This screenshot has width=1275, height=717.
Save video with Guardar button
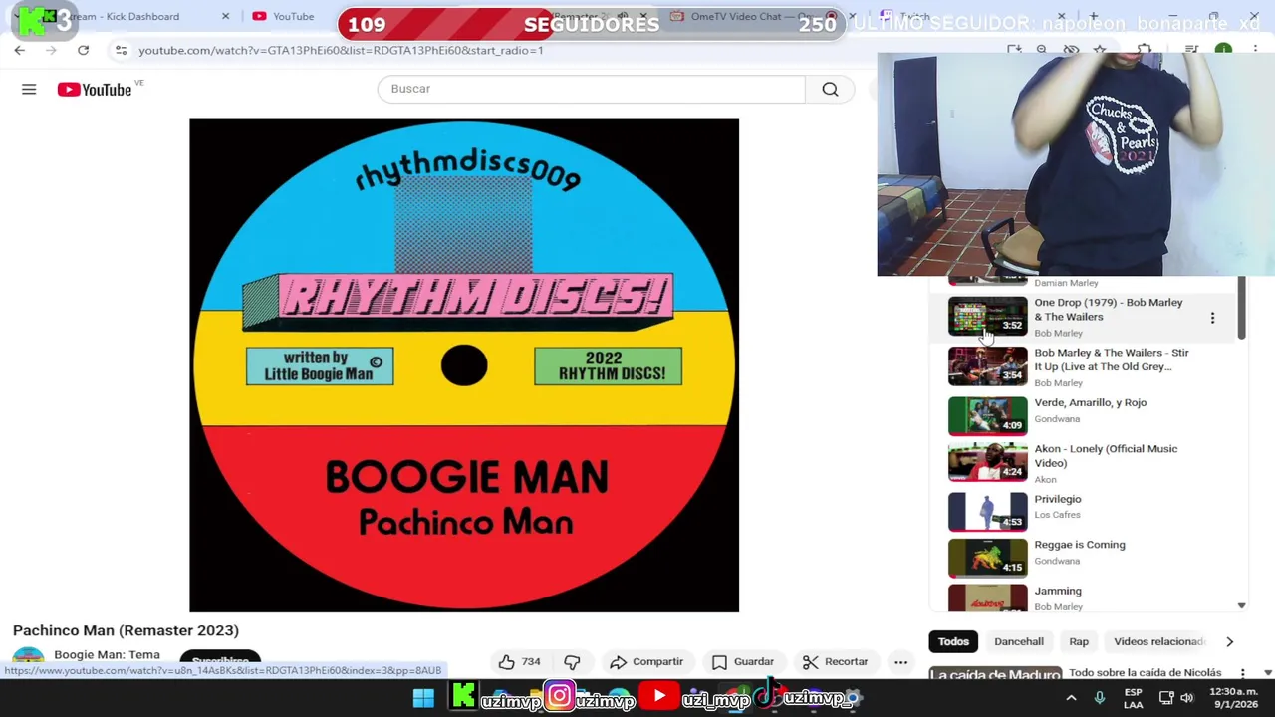click(x=743, y=661)
